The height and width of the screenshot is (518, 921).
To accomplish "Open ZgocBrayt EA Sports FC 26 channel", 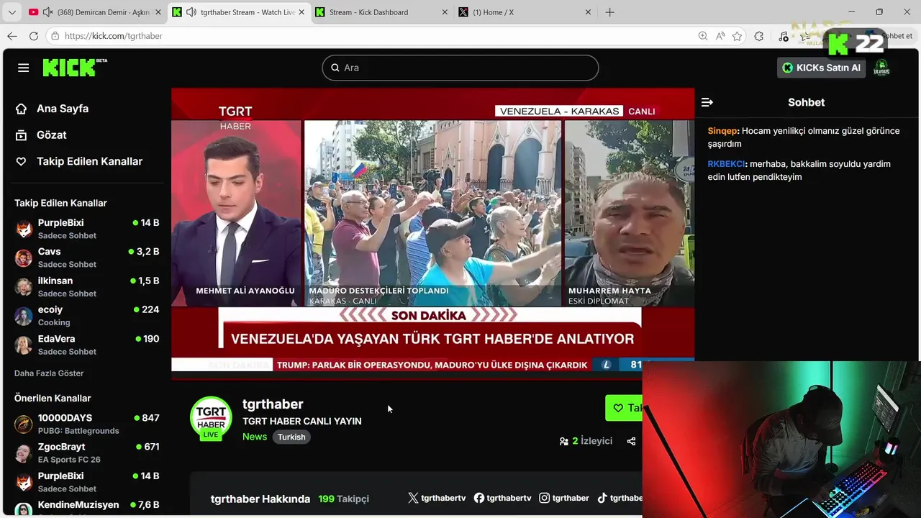I will pyautogui.click(x=87, y=453).
